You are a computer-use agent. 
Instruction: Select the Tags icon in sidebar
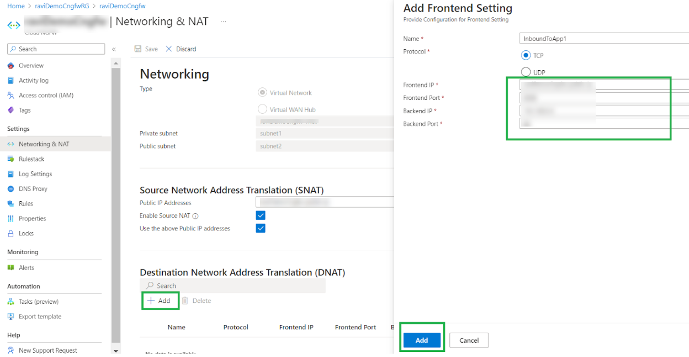point(10,111)
